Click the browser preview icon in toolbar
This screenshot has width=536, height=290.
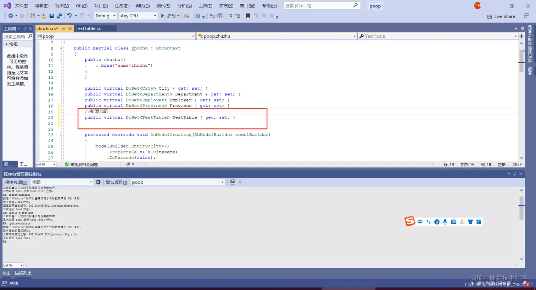point(197,16)
